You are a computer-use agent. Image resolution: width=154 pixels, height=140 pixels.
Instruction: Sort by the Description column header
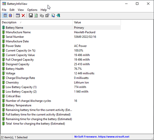(37, 22)
